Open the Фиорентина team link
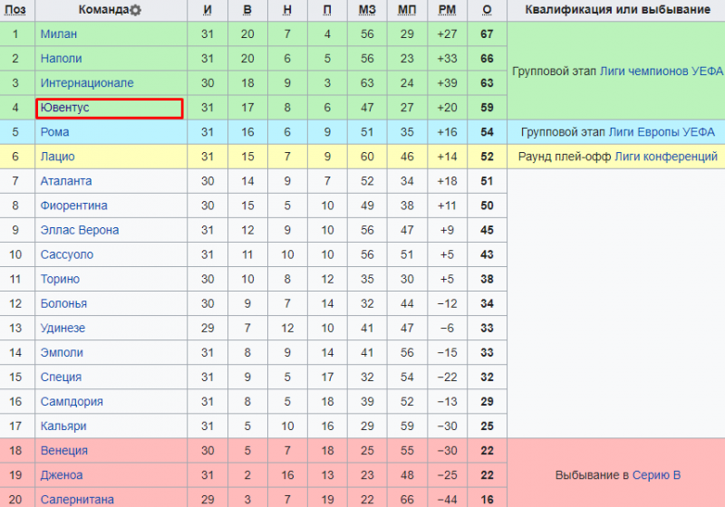725x507 pixels. [x=74, y=206]
